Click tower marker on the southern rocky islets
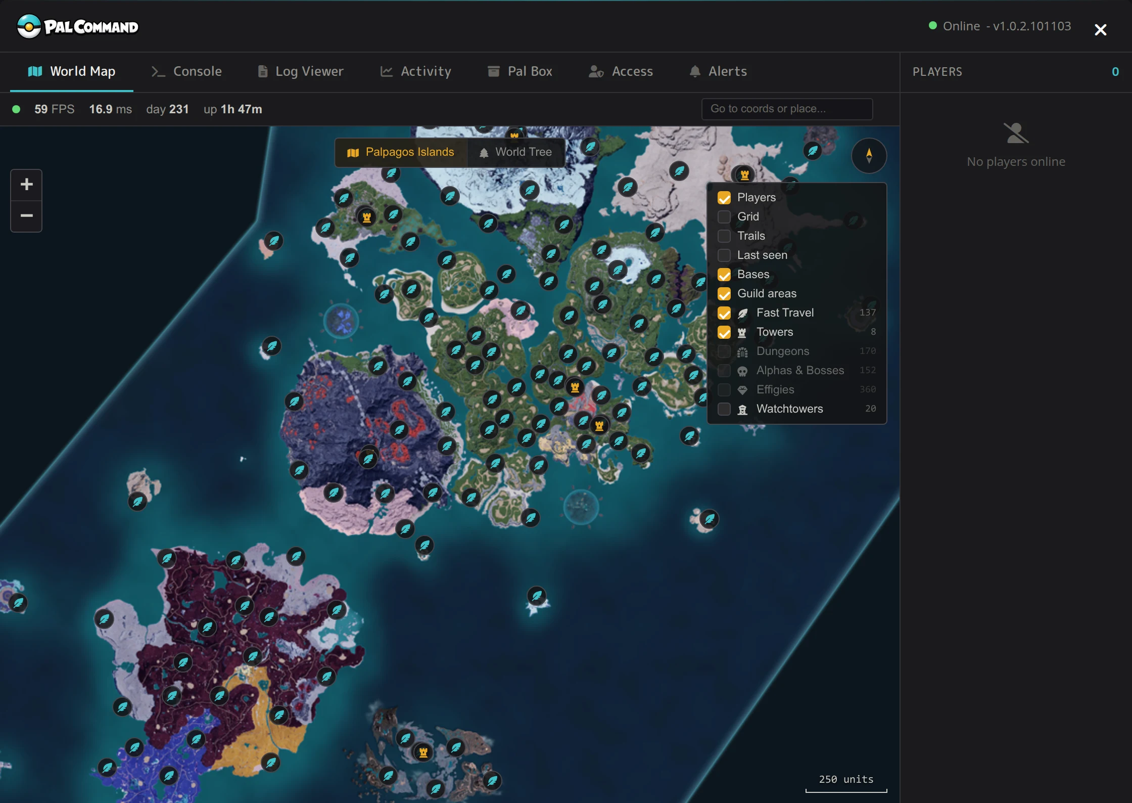1132x803 pixels. pos(423,752)
